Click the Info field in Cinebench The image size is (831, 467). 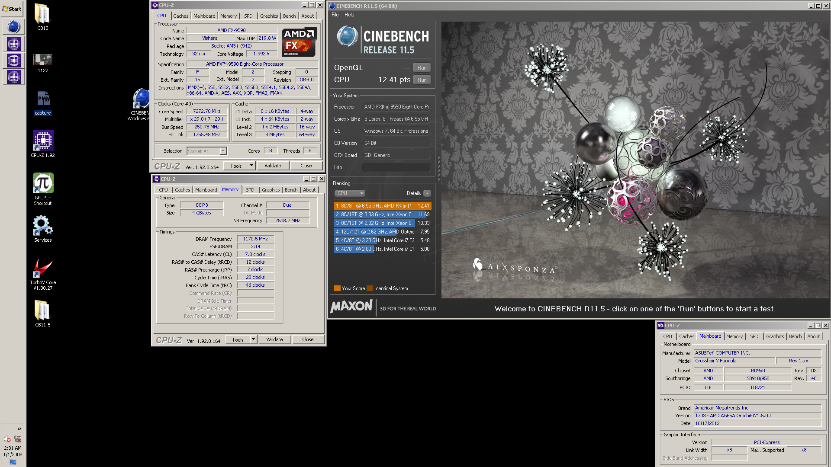(396, 167)
